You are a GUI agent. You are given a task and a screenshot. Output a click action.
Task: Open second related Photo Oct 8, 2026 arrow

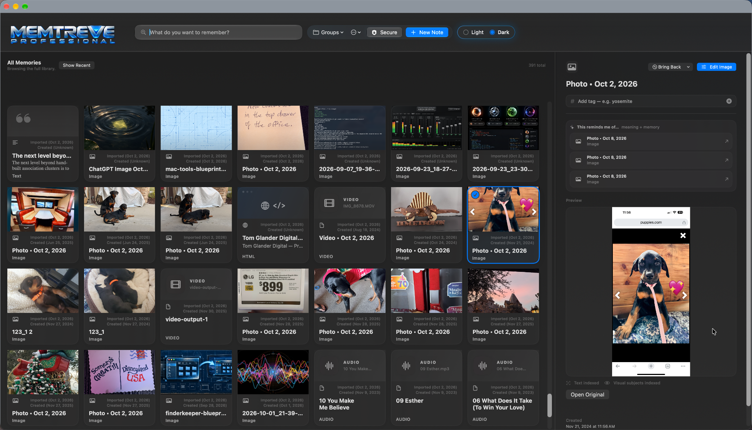pos(726,160)
